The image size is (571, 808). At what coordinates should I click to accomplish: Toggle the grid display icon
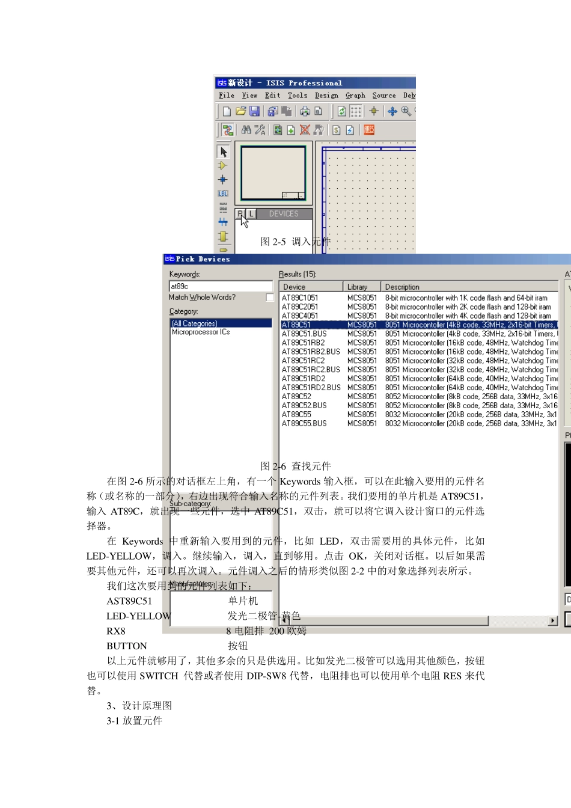(356, 111)
